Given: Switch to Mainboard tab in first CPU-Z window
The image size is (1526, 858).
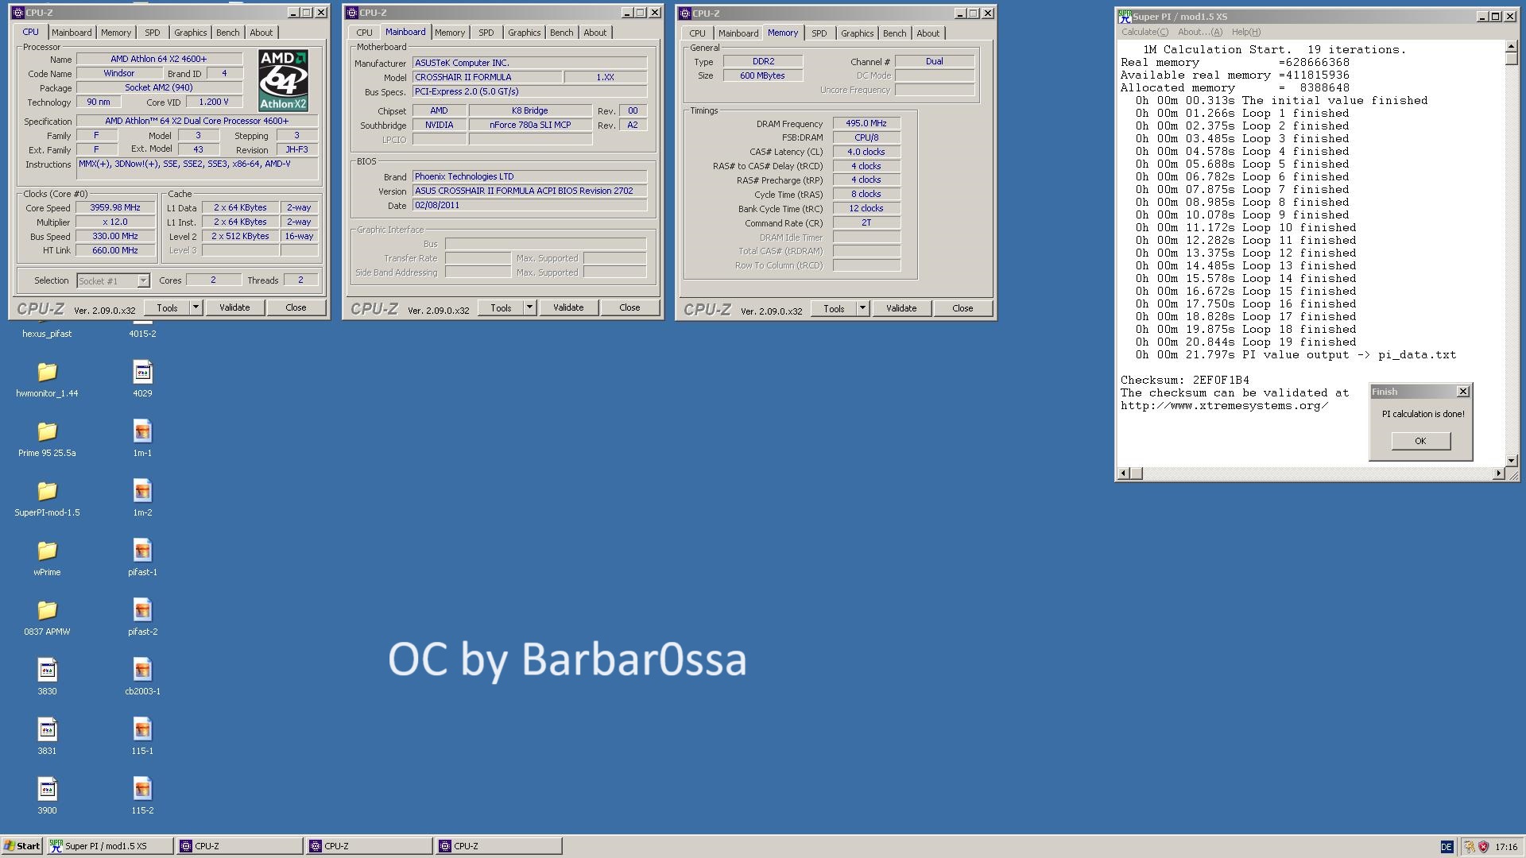Looking at the screenshot, I should click(72, 33).
